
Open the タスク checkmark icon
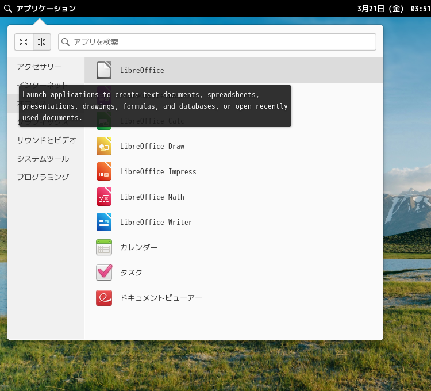pos(104,273)
